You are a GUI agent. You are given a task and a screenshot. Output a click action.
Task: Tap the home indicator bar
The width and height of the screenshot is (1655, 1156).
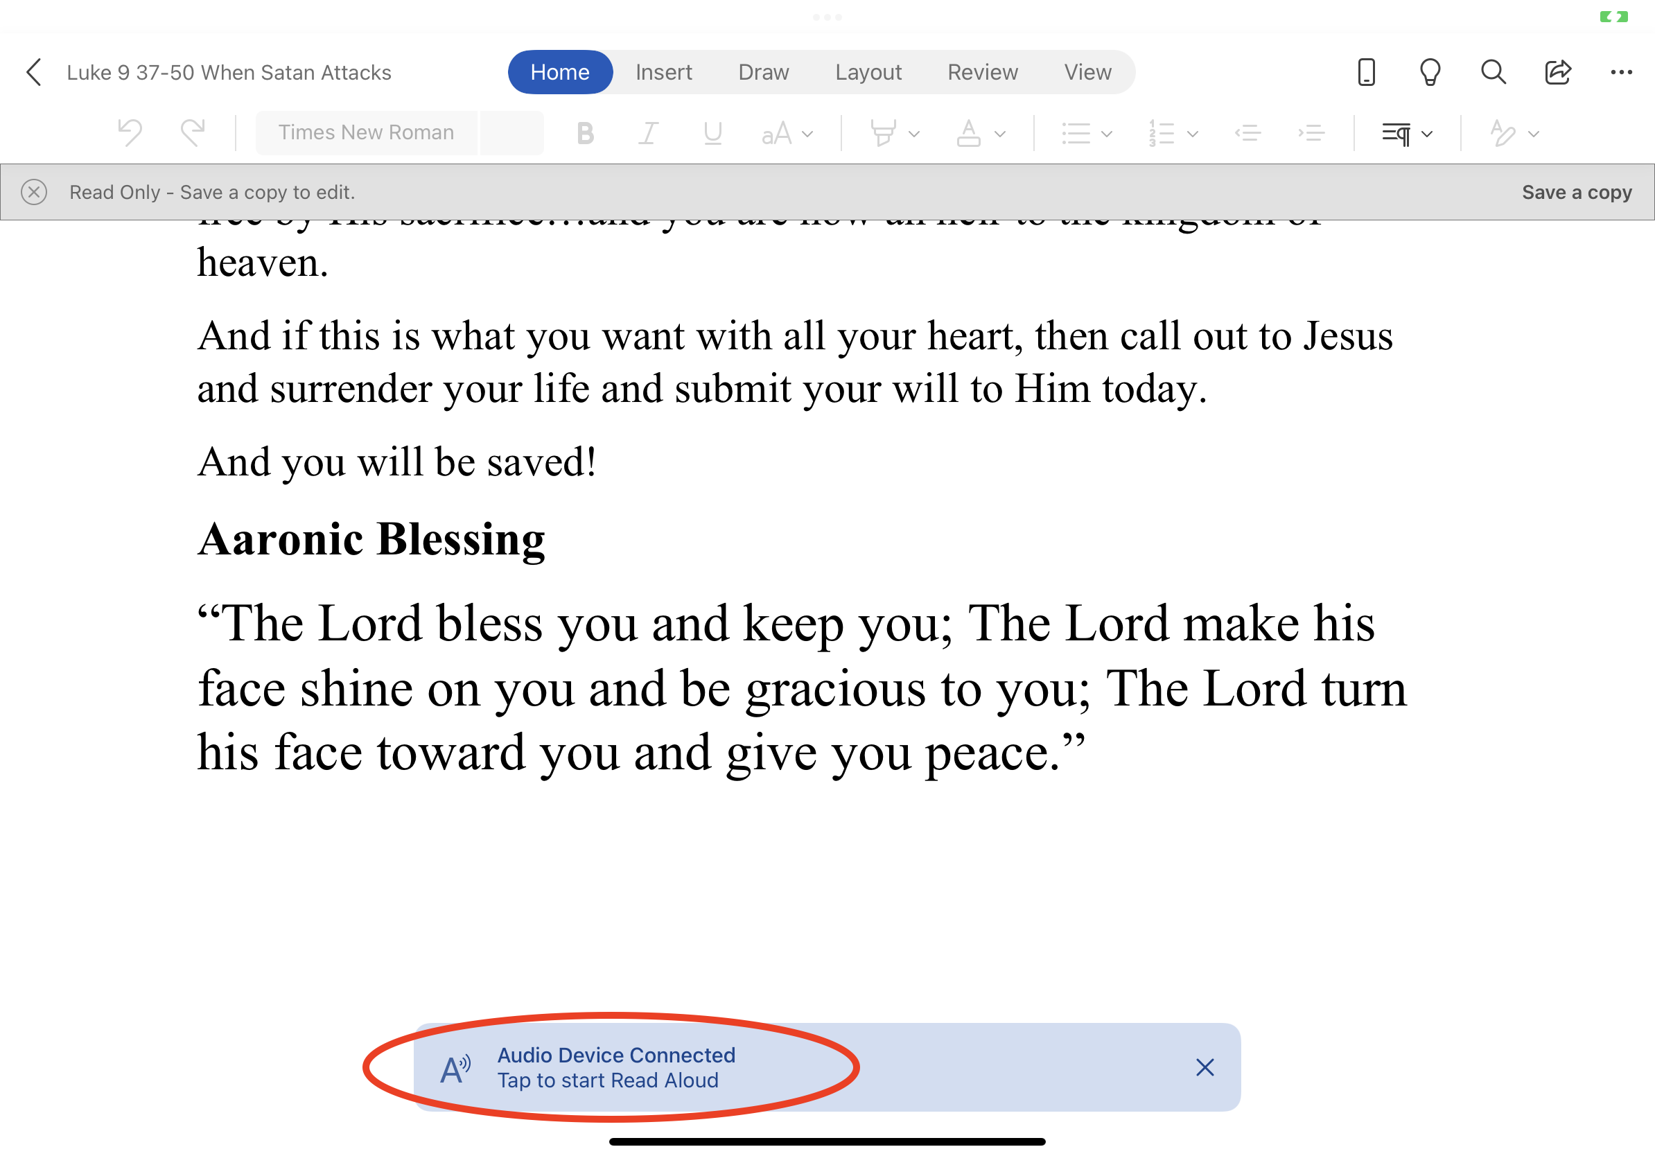tap(827, 1141)
